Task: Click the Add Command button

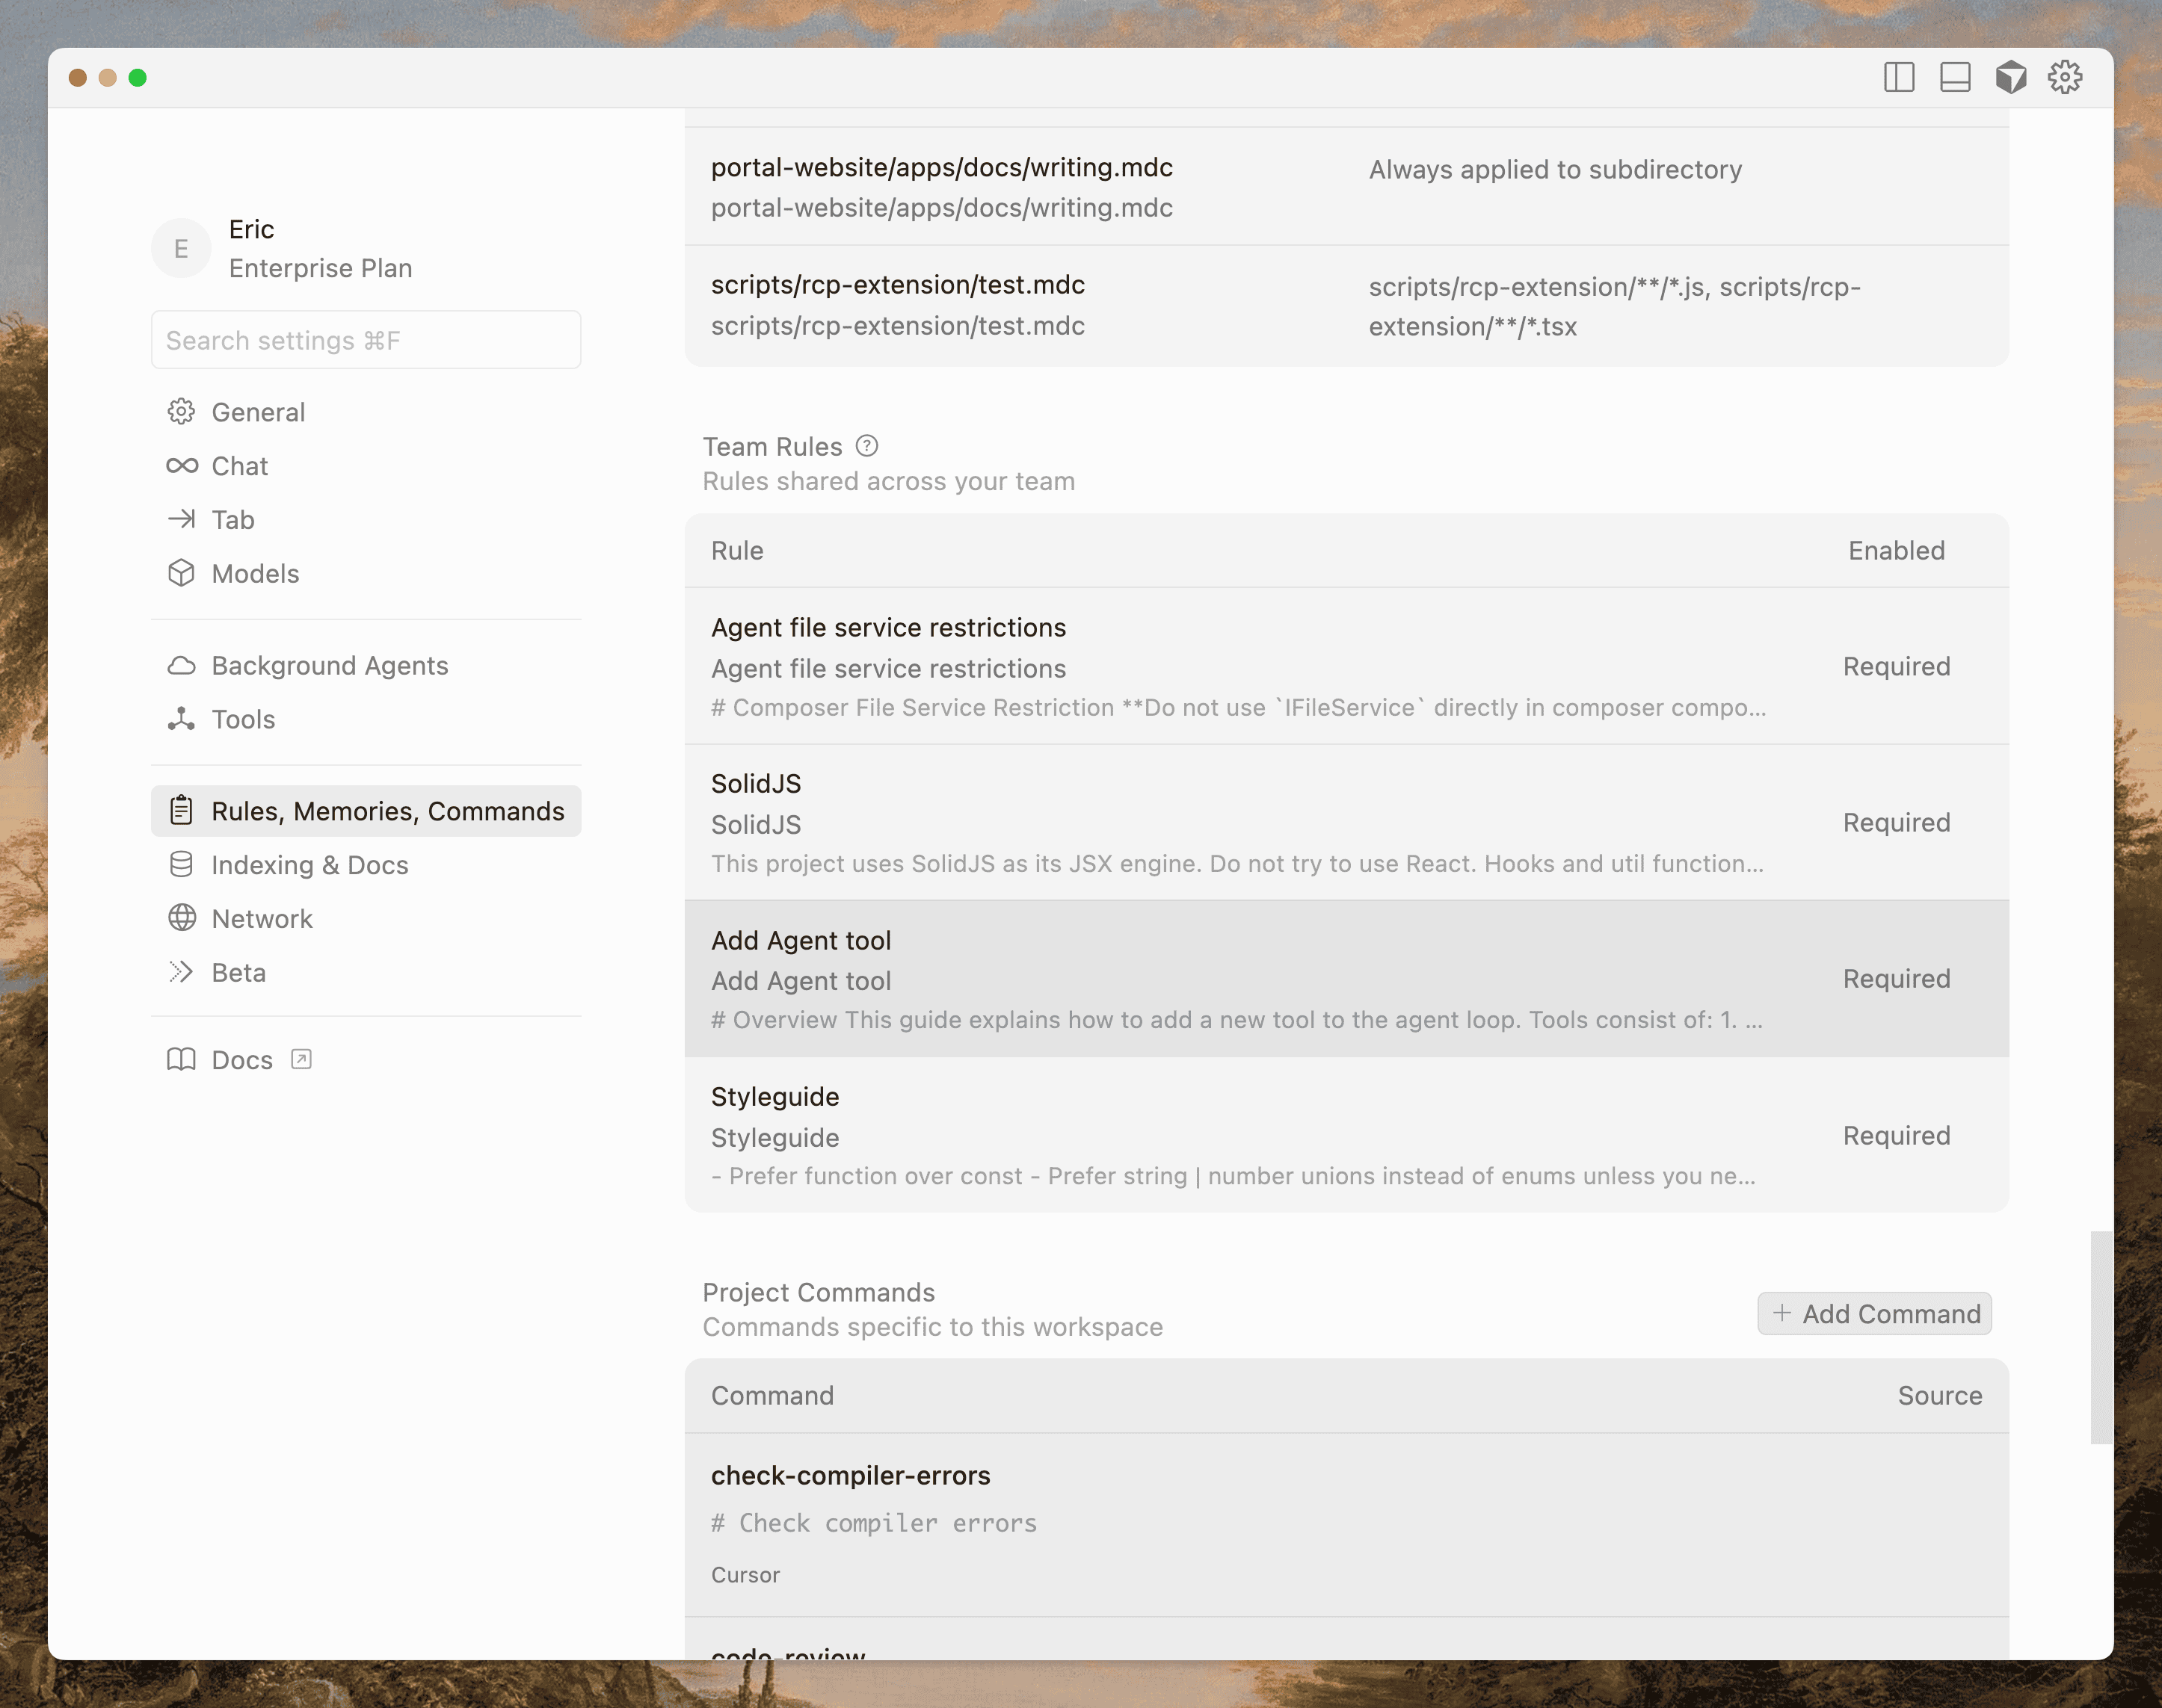Action: pos(1874,1314)
